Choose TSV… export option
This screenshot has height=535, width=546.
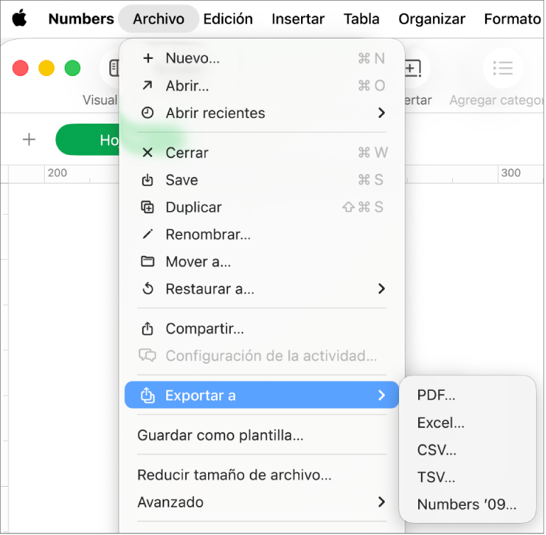pos(467,477)
